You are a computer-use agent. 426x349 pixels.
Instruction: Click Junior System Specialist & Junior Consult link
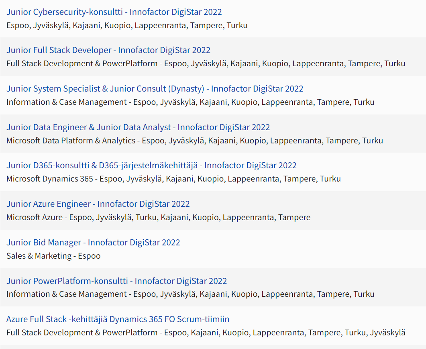(155, 89)
